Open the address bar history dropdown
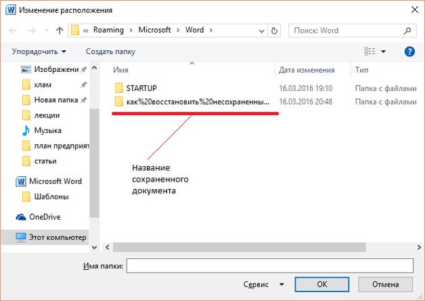The width and height of the screenshot is (425, 301). [261, 31]
